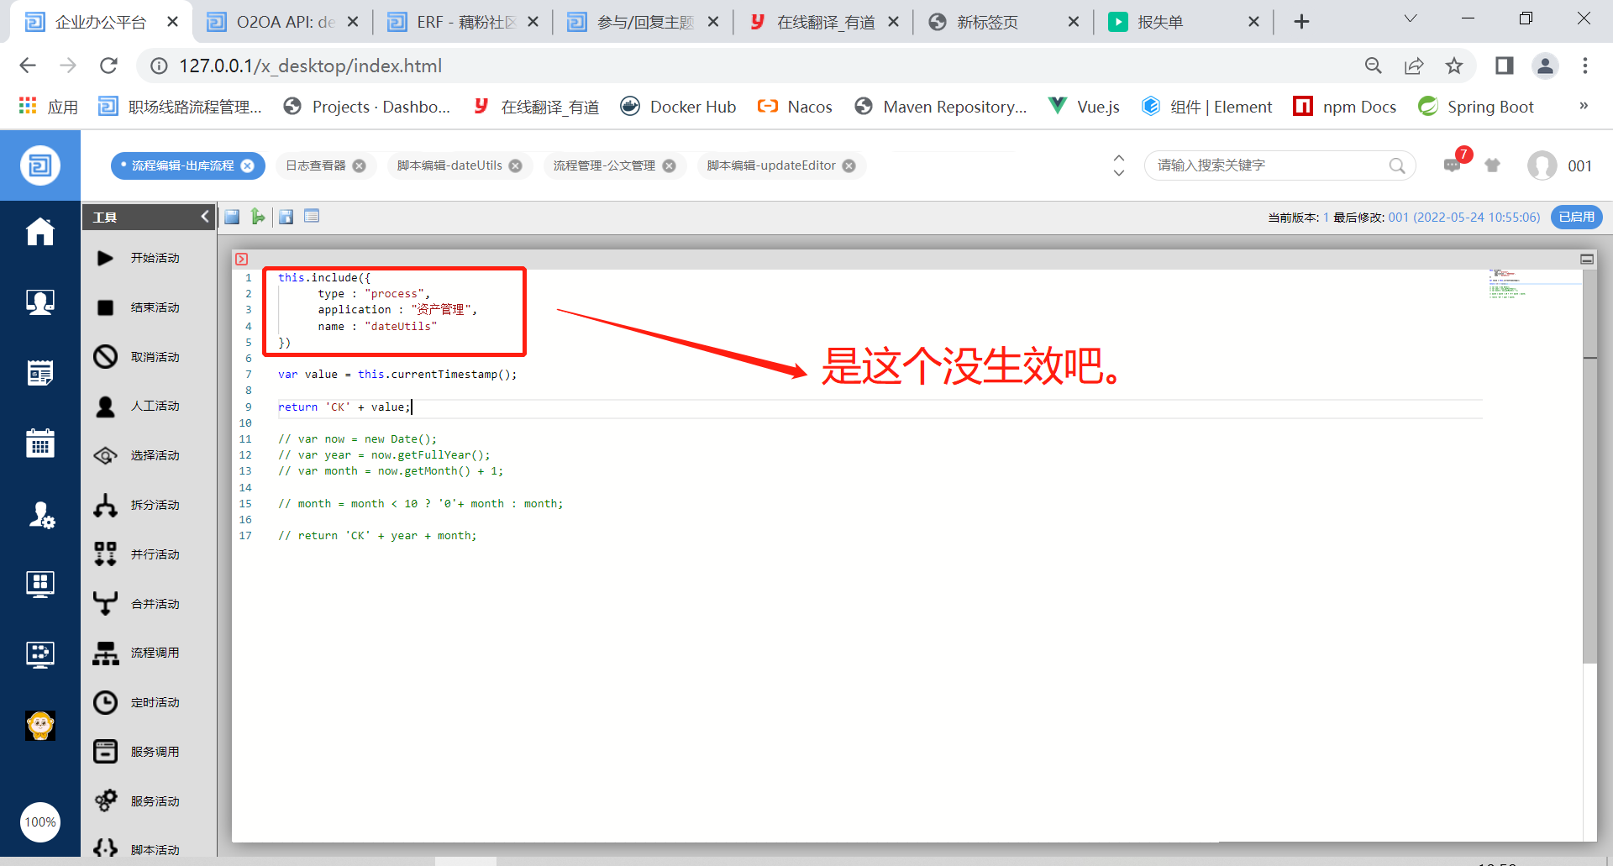Click the browser address bar URL
This screenshot has width=1613, height=866.
coord(310,66)
